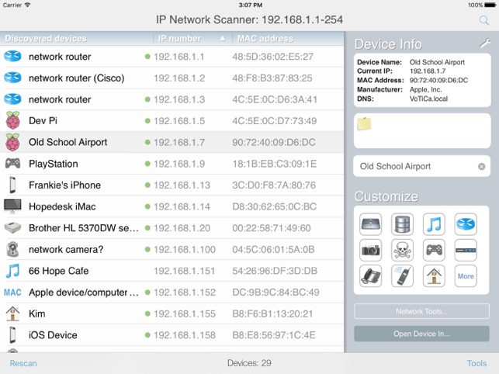Choose the music note customize icon
Screen dimensions: 499x374
point(434,224)
